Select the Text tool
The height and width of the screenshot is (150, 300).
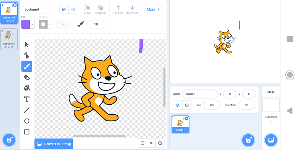(x=27, y=99)
